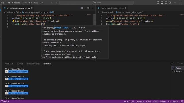184x103 pixels.
Task: Run Python file with the play button
Action: 82,8
